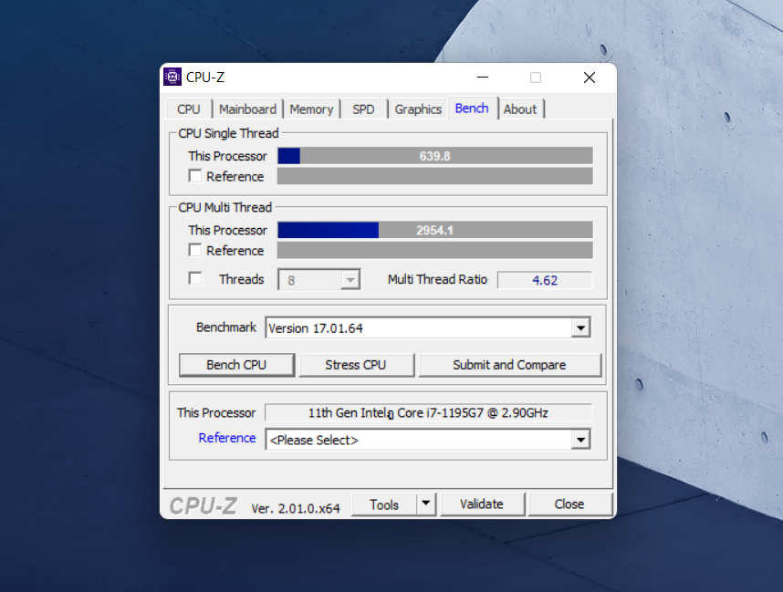Click the processor name i7-1195G7 field

tap(428, 413)
